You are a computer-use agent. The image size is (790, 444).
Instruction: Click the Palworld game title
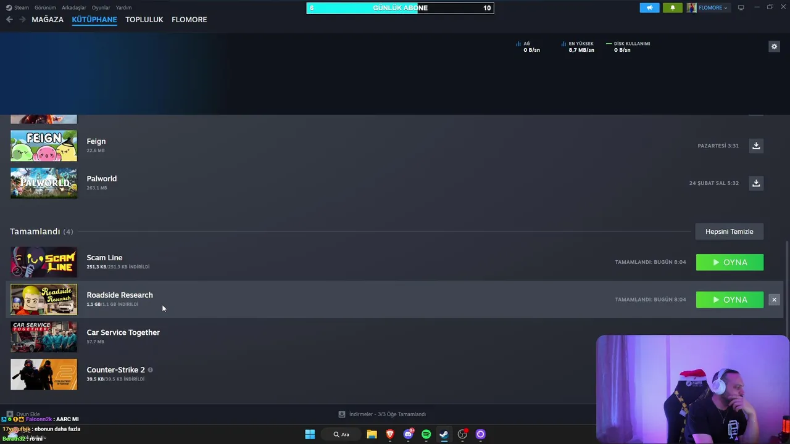pos(102,179)
